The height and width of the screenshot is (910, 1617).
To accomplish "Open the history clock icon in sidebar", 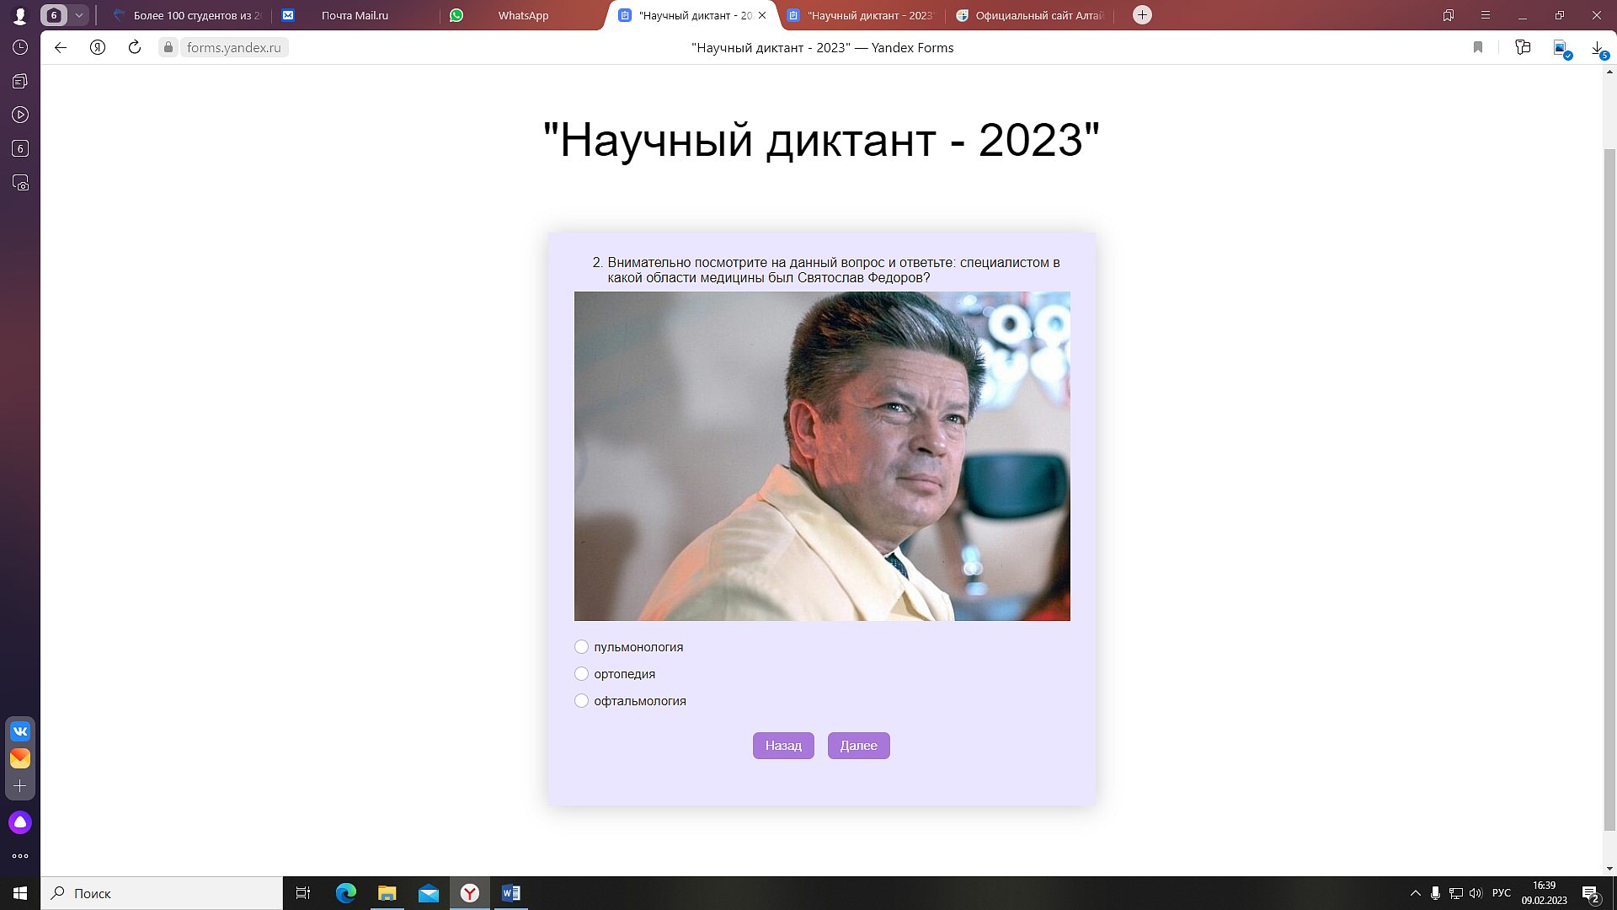I will coord(20,47).
